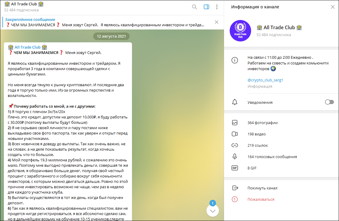339x221 pixels.
Task: Select Пожаловаться to report the channel
Action: [x=261, y=199]
